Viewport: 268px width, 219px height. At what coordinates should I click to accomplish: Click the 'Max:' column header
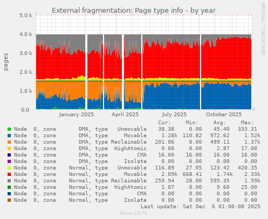[x=247, y=123]
